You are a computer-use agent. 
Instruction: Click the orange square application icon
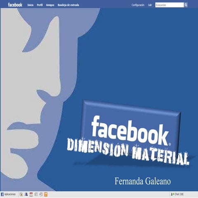(x=46, y=194)
